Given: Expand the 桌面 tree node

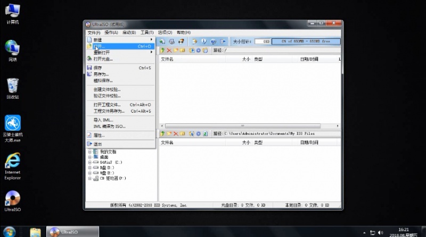Looking at the screenshot, I should click(x=89, y=157).
